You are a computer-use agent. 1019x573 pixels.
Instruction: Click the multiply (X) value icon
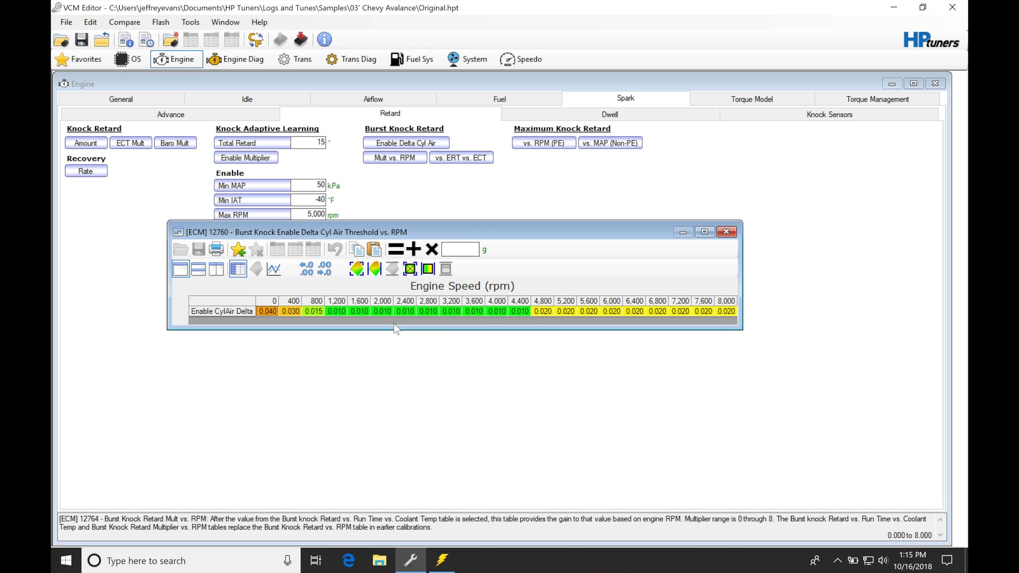(x=431, y=249)
